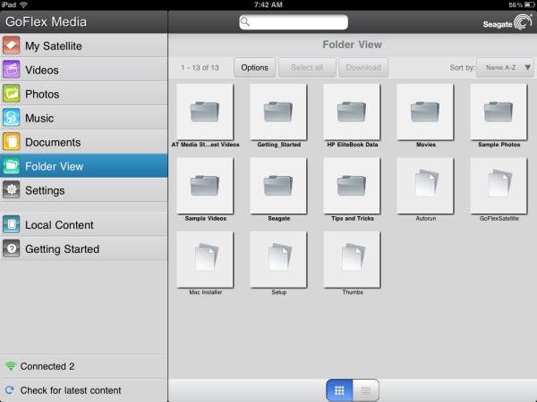Open the Photos section
Viewport: 537px width, 402px height.
point(84,94)
